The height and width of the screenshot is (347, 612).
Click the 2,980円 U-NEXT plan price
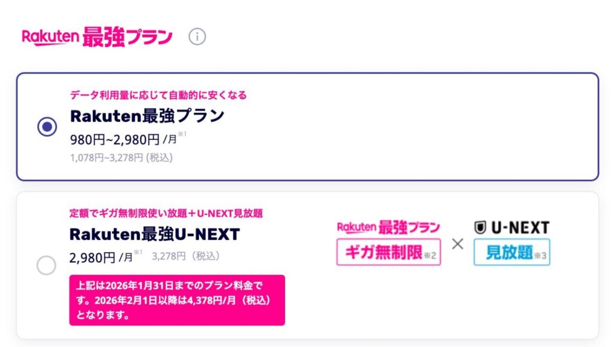pos(92,257)
